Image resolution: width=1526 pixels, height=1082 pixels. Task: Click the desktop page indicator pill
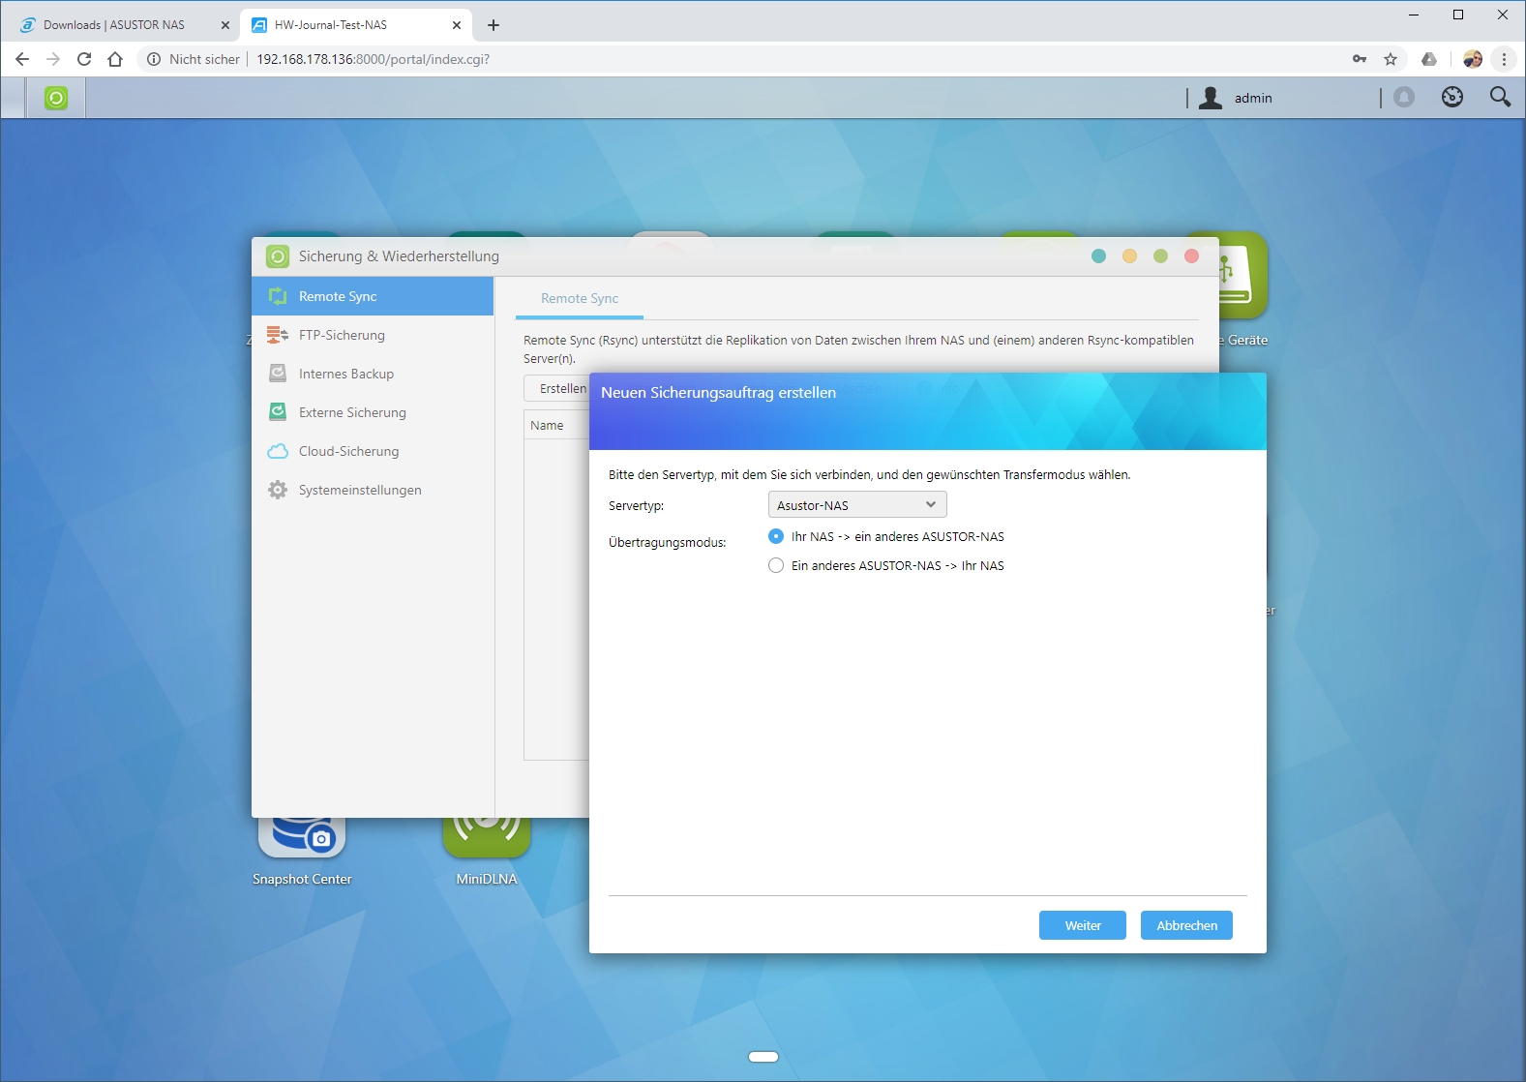(x=763, y=1057)
